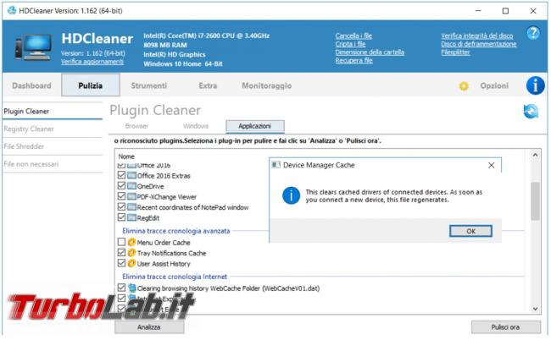
Task: Switch to the Windows sub-tab
Action: [x=195, y=126]
